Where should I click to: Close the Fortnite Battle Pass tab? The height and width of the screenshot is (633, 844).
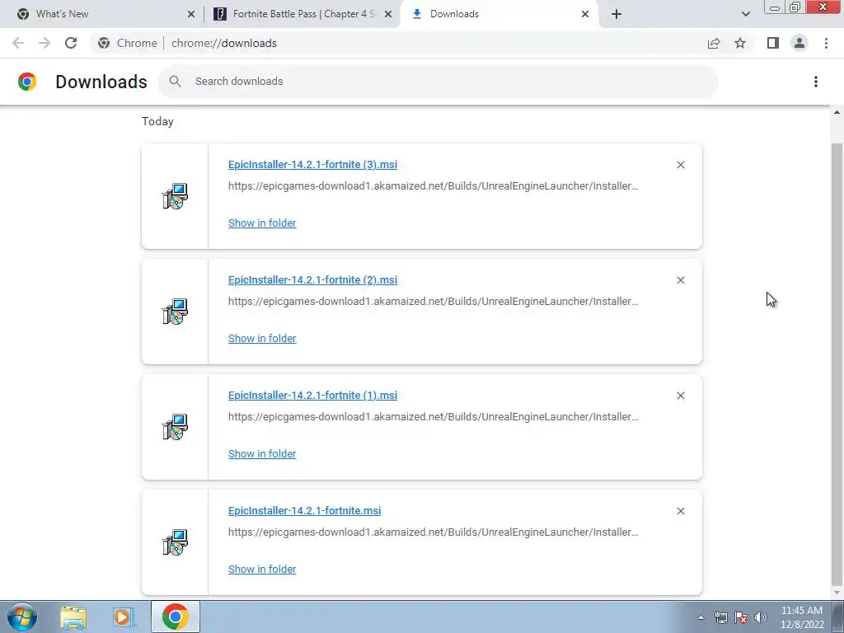[387, 14]
